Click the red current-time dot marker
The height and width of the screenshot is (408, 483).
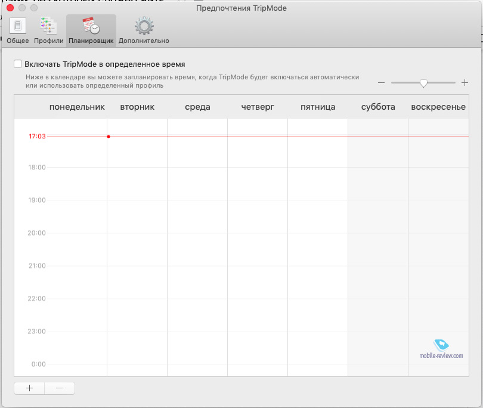[x=109, y=137]
